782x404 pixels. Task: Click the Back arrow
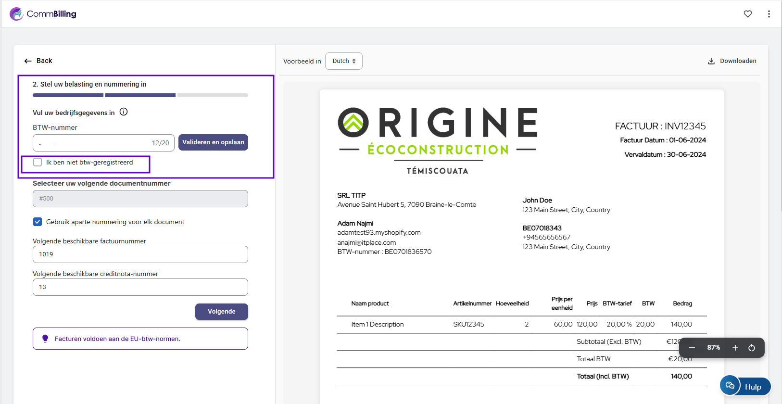[x=28, y=61]
